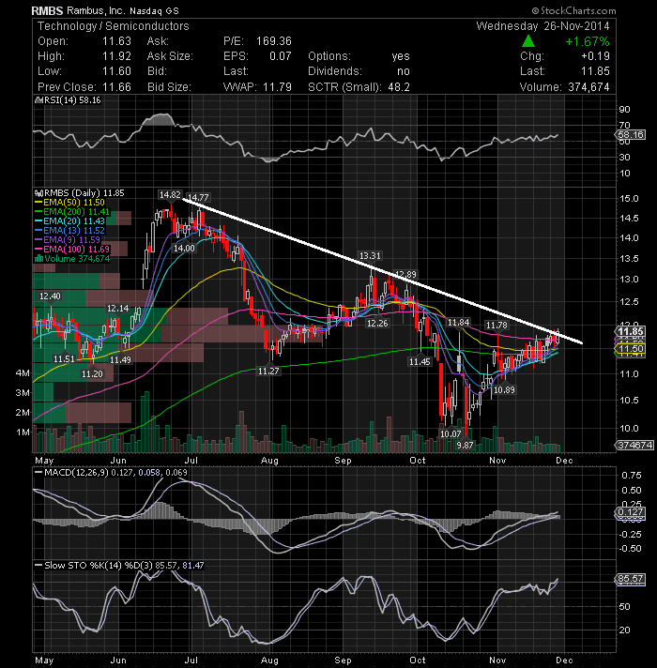Click the 13.31 September high annotation
The image size is (657, 668).
pyautogui.click(x=370, y=255)
